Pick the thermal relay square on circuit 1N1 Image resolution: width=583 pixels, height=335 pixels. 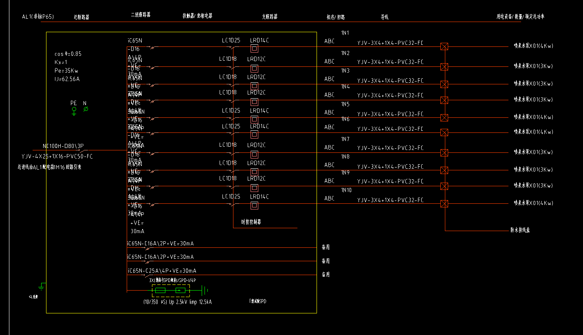coord(254,49)
